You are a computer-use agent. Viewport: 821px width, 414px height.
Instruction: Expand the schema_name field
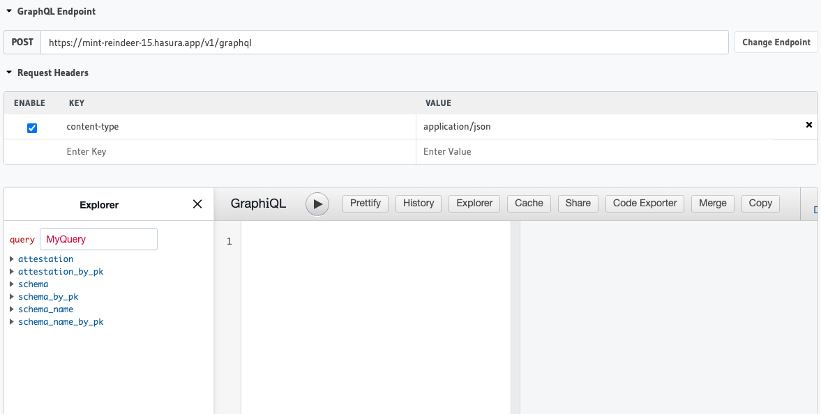coord(12,309)
